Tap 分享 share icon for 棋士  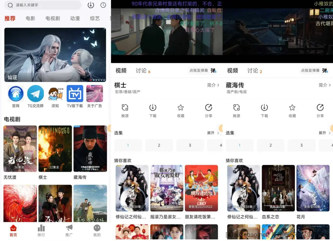click(208, 107)
